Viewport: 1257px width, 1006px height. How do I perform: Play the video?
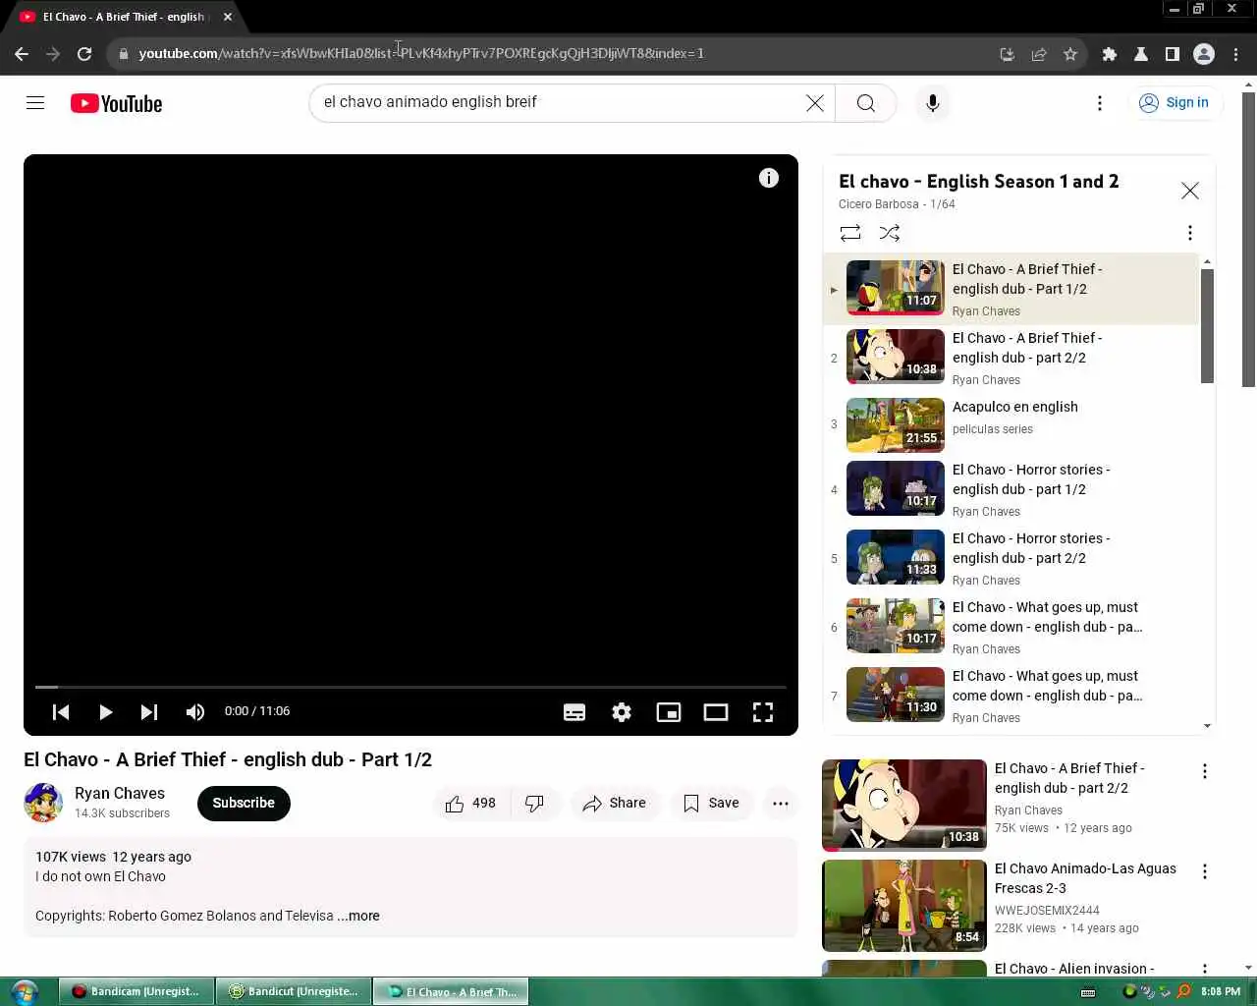[x=105, y=712]
